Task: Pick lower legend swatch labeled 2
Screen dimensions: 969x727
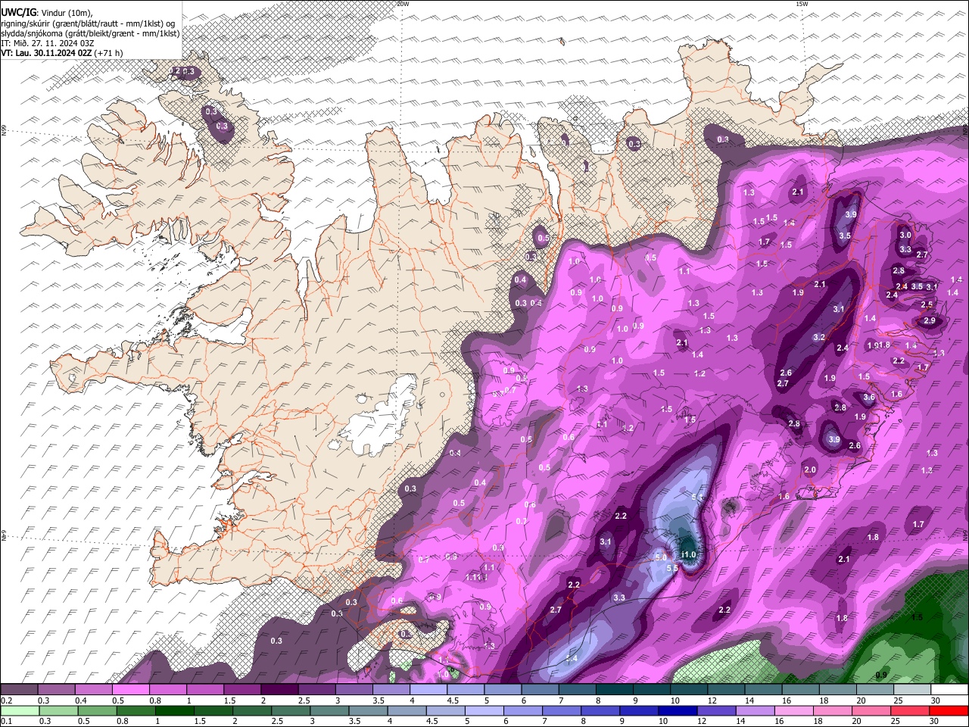Action: tap(252, 711)
